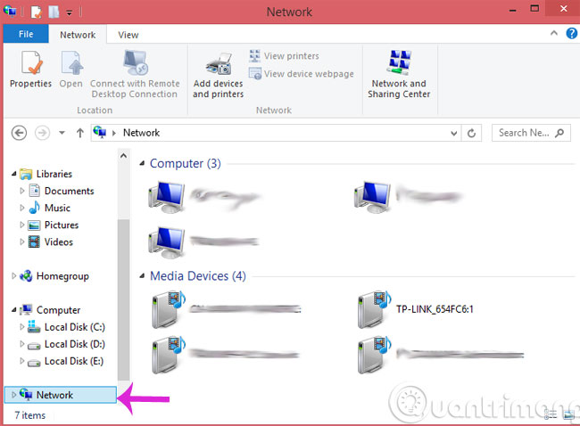Switch to large icons view in status bar

[569, 415]
